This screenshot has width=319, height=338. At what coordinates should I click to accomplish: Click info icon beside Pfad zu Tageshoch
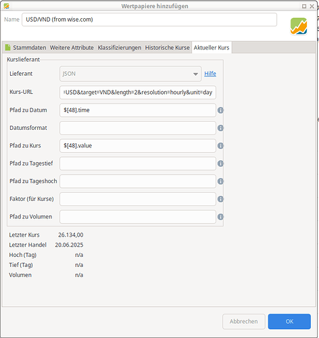[x=220, y=181]
